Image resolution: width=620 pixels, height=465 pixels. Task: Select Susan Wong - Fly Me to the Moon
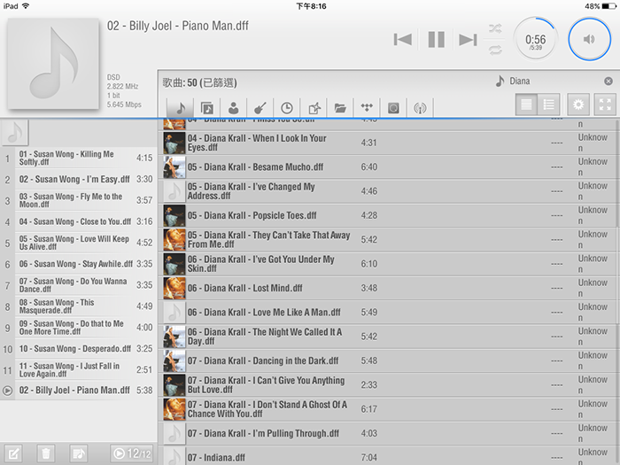point(78,200)
